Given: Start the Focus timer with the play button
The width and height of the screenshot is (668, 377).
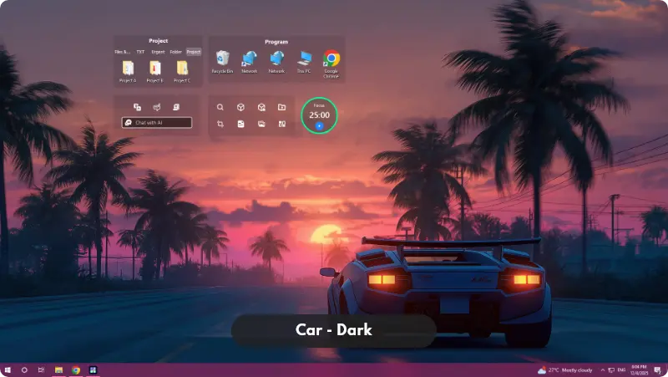Looking at the screenshot, I should [x=319, y=125].
